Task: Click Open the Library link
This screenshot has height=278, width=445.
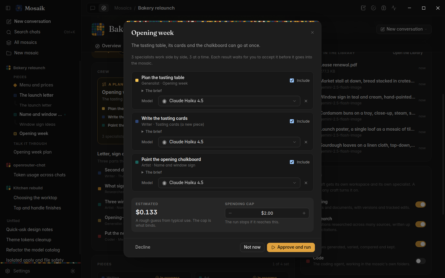Action: [408, 53]
